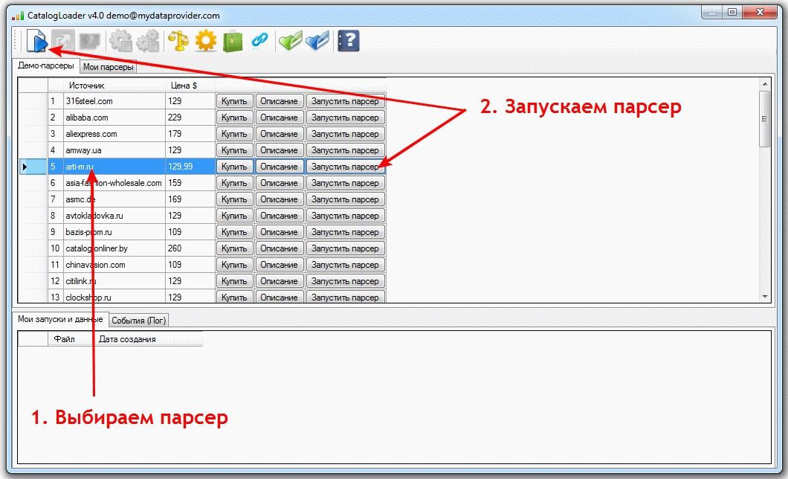The image size is (788, 479).
Task: Click the Дата создания column header
Action: (x=127, y=339)
